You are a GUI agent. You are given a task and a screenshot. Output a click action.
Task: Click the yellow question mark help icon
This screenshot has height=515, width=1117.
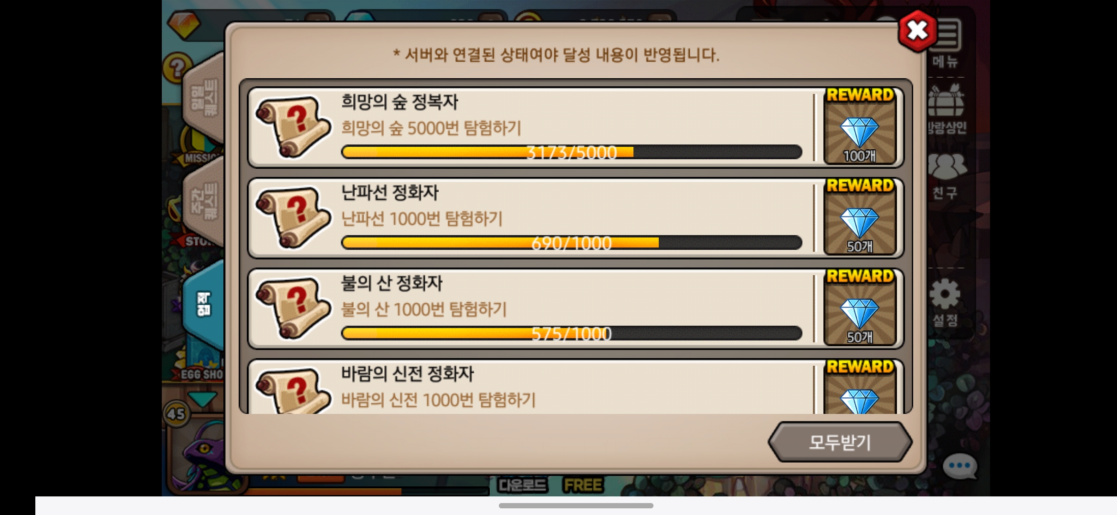(176, 68)
